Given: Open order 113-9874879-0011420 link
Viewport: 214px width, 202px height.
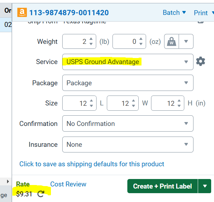Looking at the screenshot, I should pyautogui.click(x=69, y=13).
